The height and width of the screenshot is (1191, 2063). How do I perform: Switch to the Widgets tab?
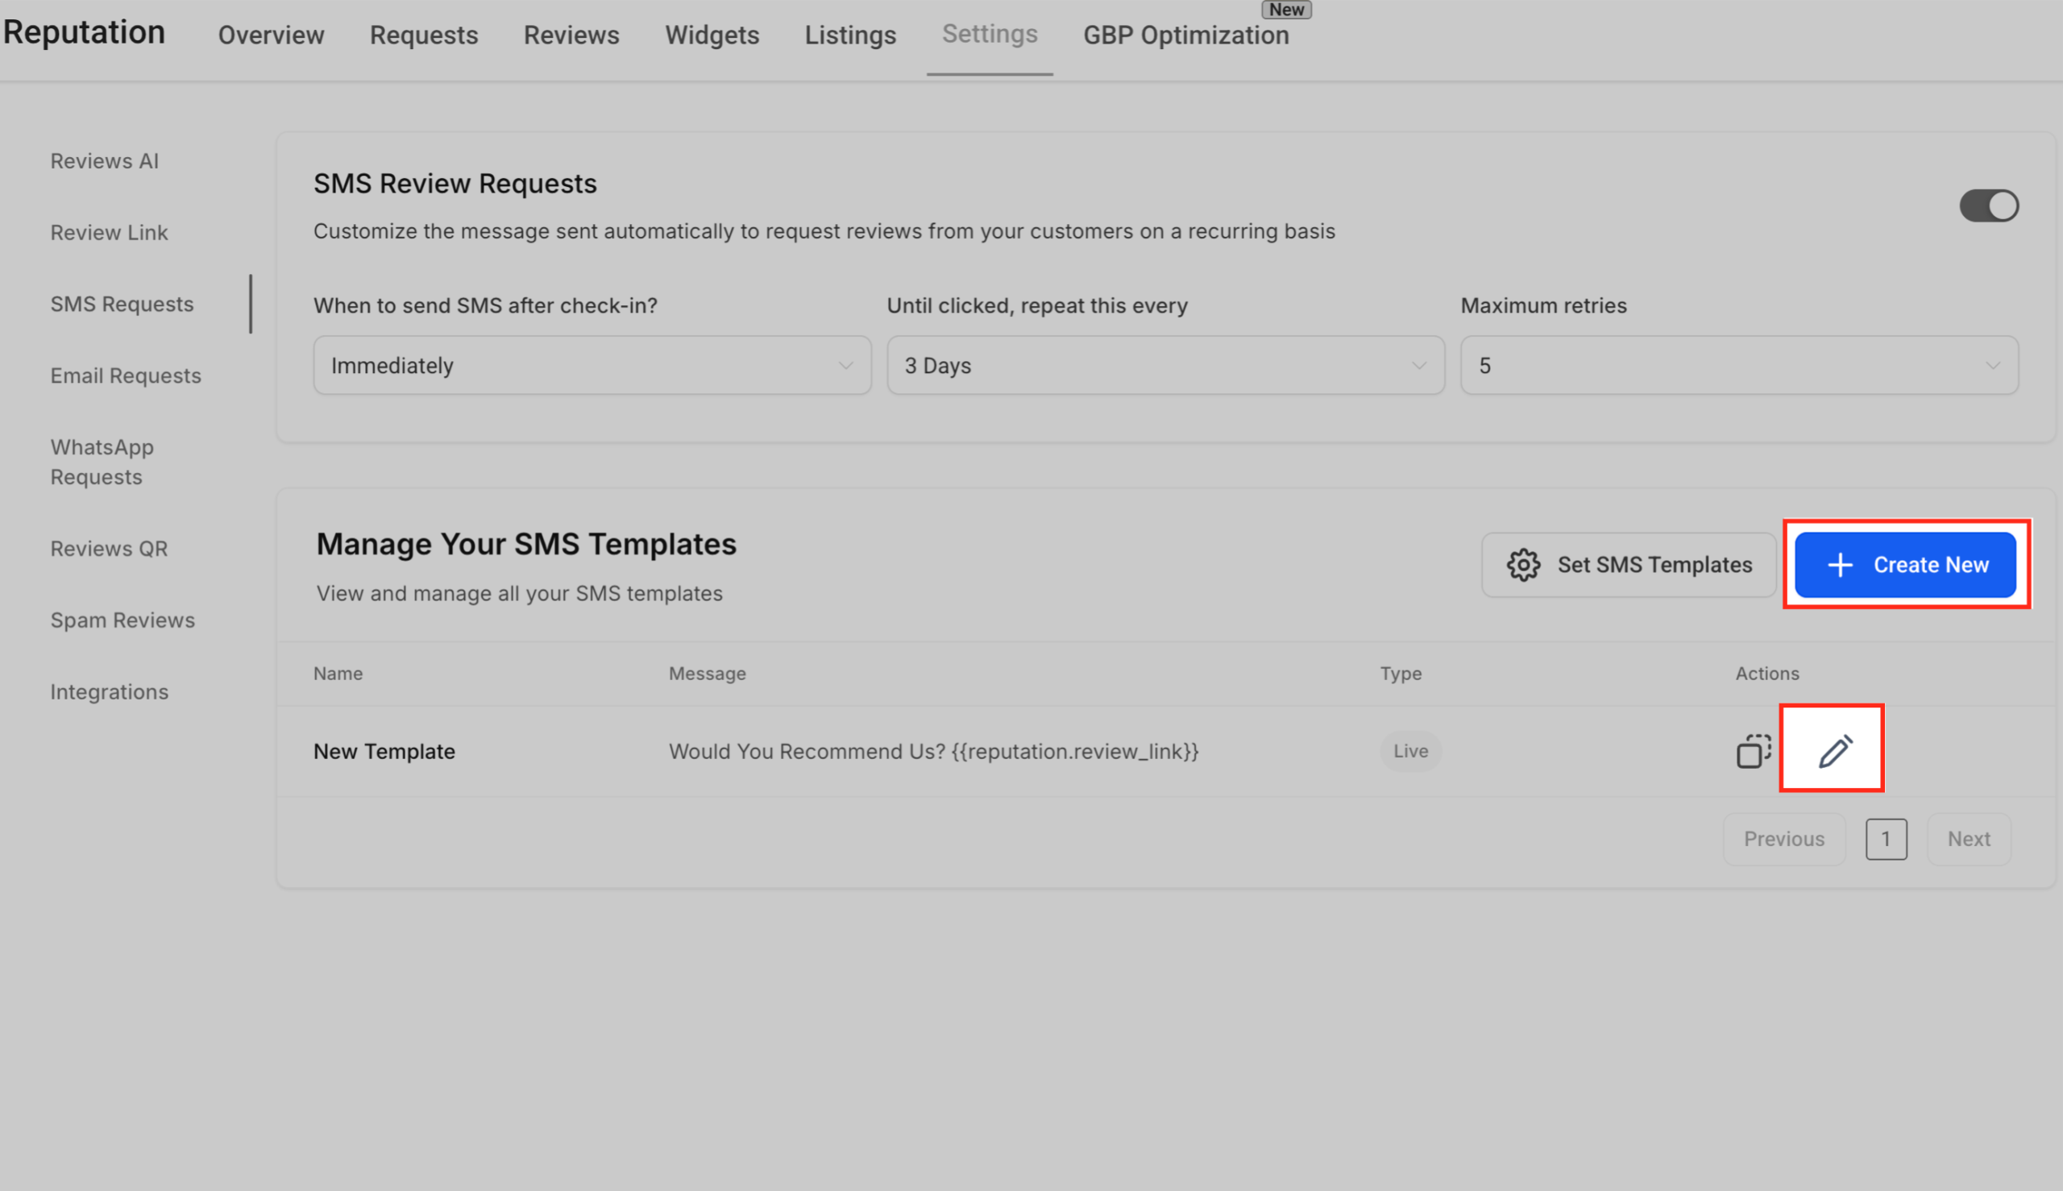click(712, 35)
